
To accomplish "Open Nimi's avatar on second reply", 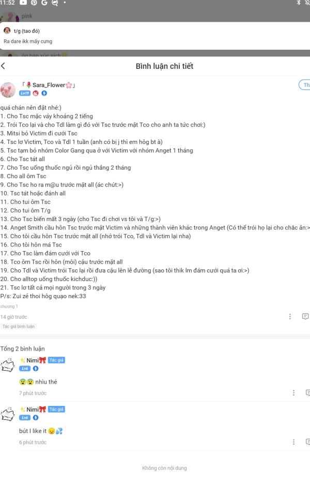I will click(8, 414).
